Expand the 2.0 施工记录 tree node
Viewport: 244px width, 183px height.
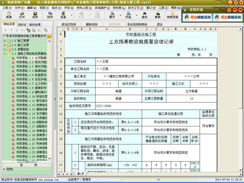pyautogui.click(x=5, y=45)
